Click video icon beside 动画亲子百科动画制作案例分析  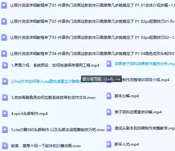[109, 63]
